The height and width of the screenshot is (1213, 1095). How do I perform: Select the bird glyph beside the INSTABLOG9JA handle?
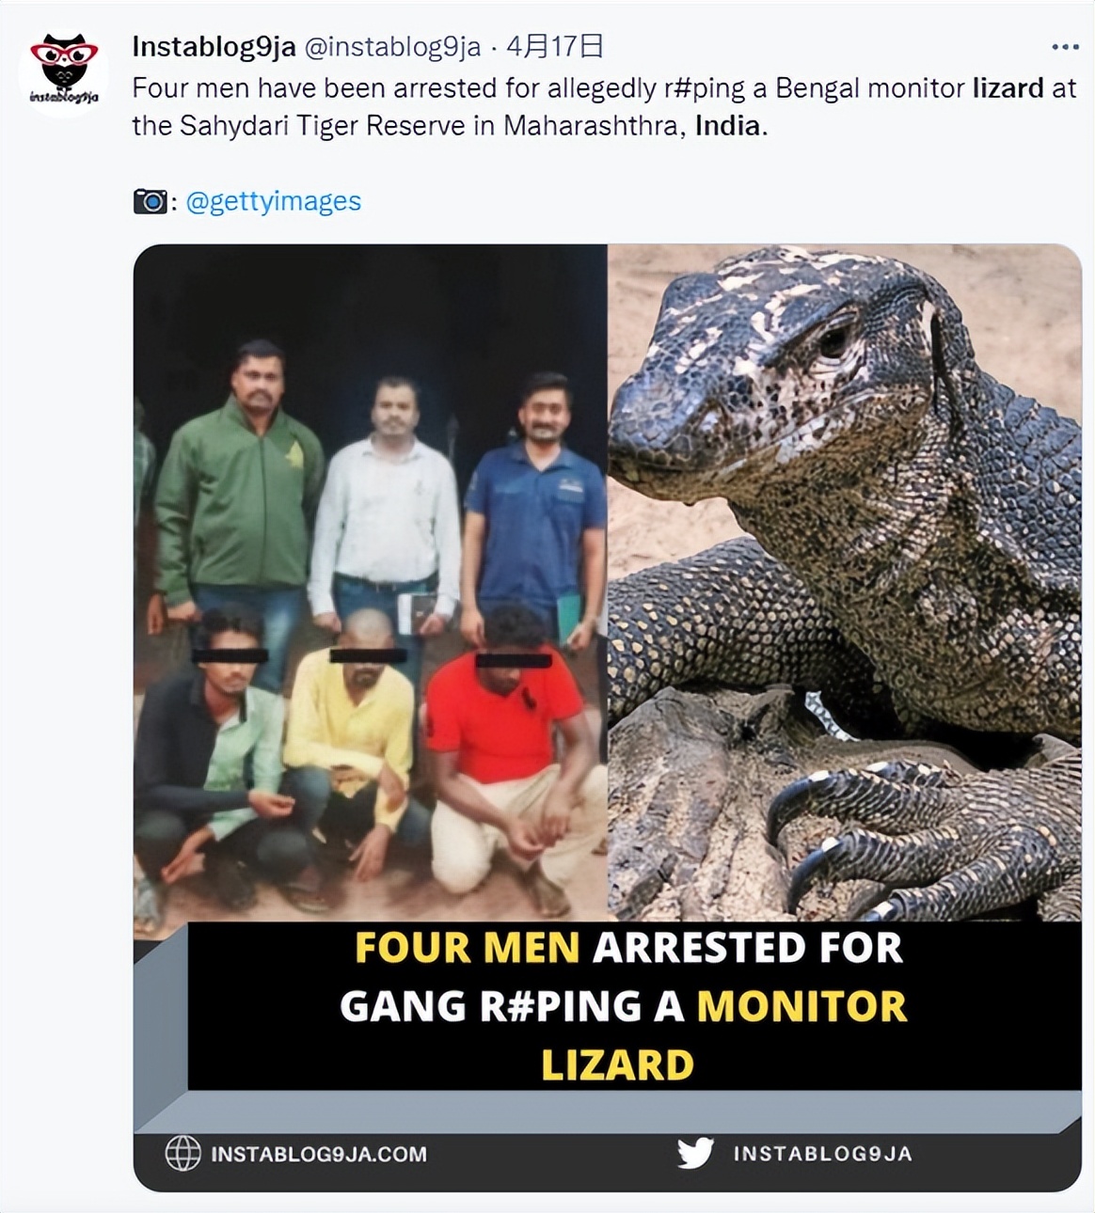pyautogui.click(x=695, y=1151)
